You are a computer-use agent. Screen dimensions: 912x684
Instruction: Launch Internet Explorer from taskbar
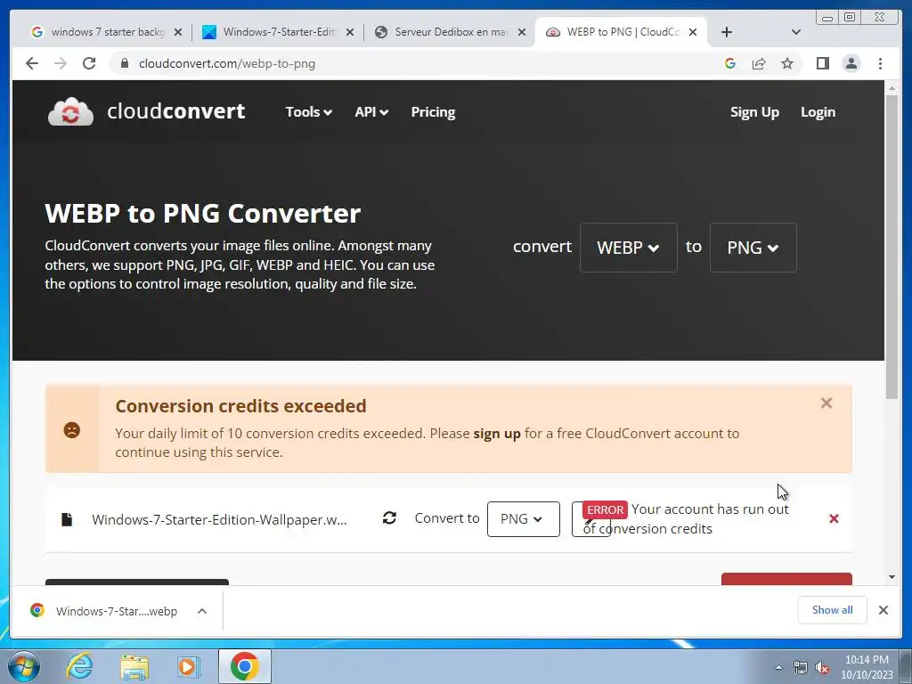click(79, 666)
